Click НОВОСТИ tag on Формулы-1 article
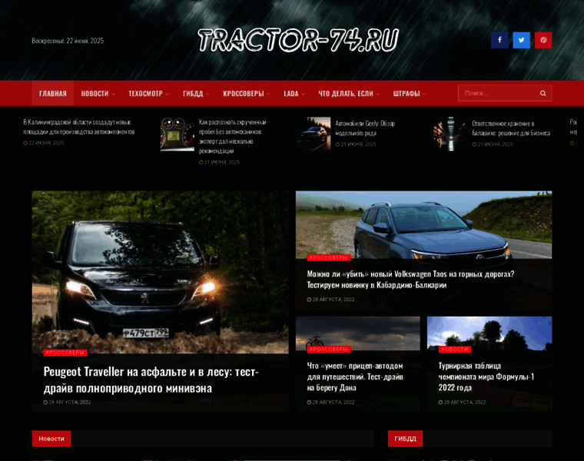This screenshot has width=584, height=461. 455,350
